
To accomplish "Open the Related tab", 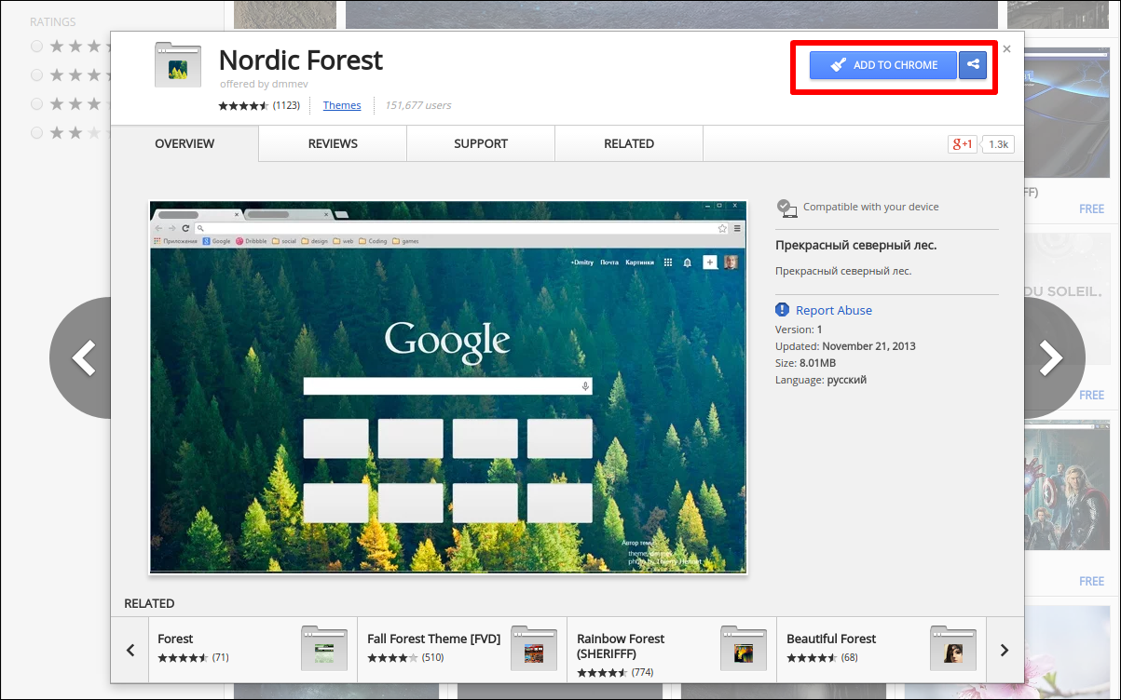I will coord(629,143).
